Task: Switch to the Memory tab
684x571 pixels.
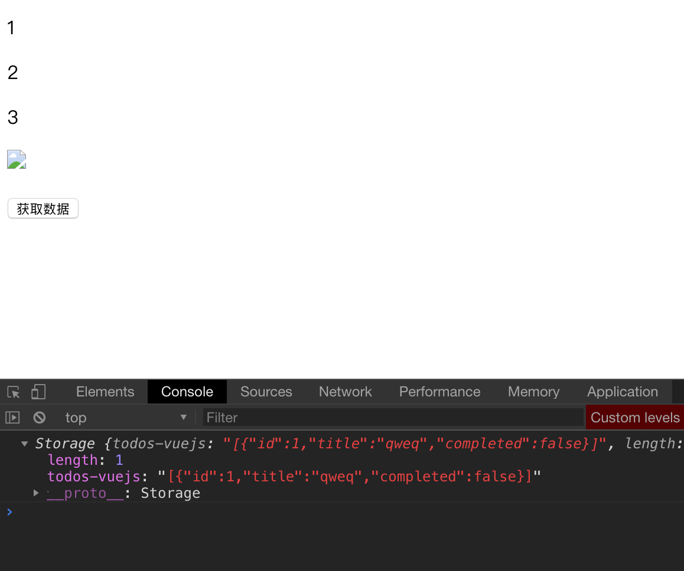Action: [533, 392]
